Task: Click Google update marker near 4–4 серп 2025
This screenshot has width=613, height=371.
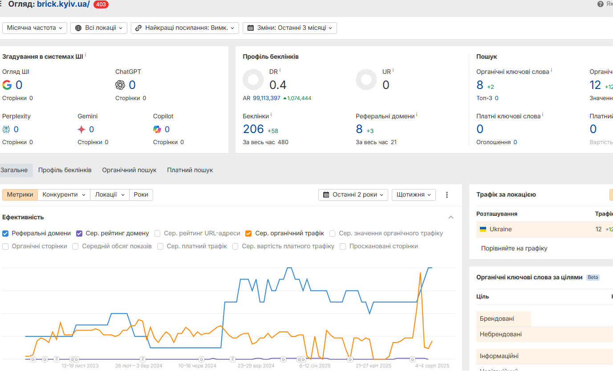Action: pos(413,359)
